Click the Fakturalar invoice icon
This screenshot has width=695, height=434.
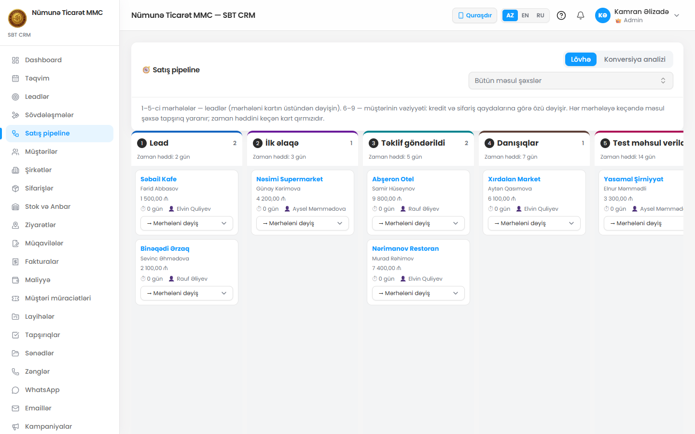(x=15, y=262)
